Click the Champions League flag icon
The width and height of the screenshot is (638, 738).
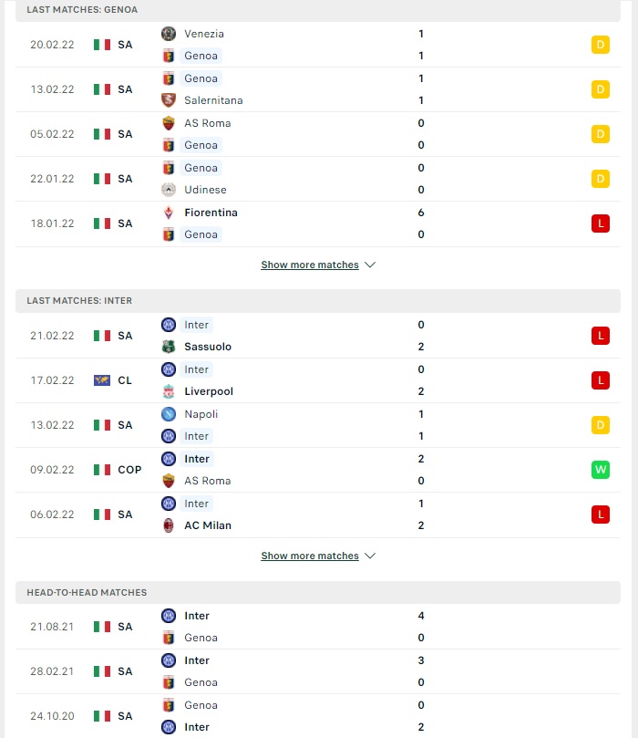pos(102,380)
